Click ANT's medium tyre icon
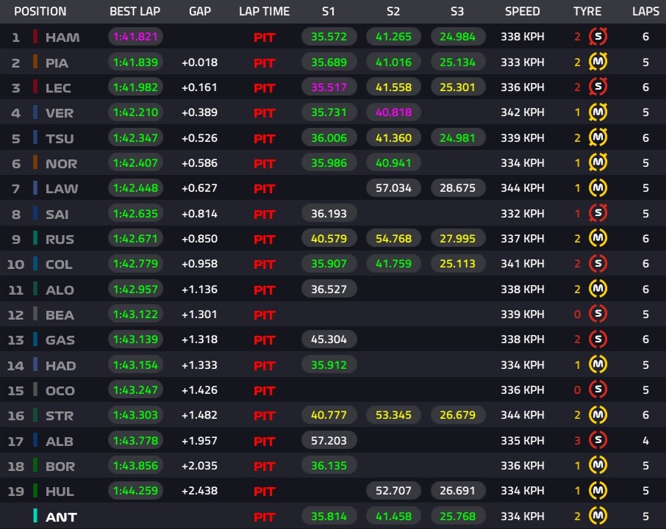The width and height of the screenshot is (666, 529). click(x=598, y=517)
